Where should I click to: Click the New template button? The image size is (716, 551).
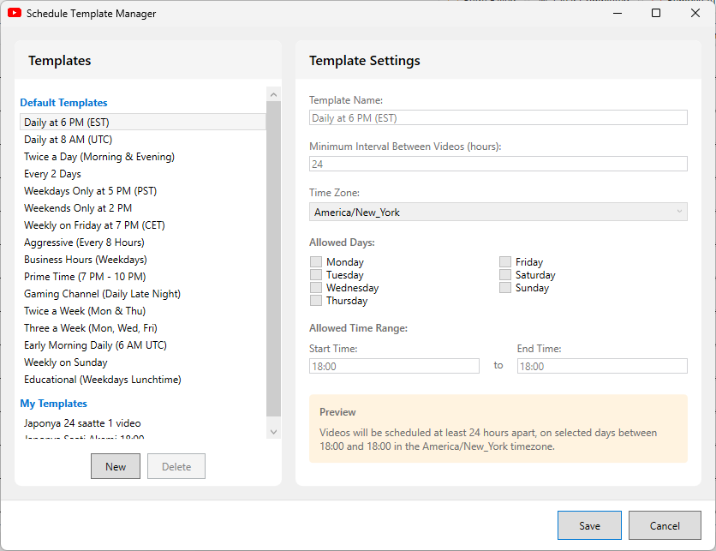116,466
